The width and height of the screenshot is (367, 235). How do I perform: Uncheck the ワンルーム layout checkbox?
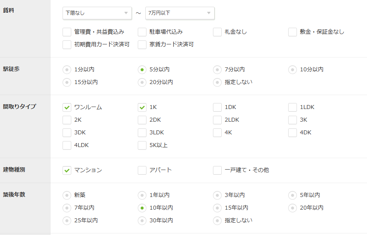[67, 107]
